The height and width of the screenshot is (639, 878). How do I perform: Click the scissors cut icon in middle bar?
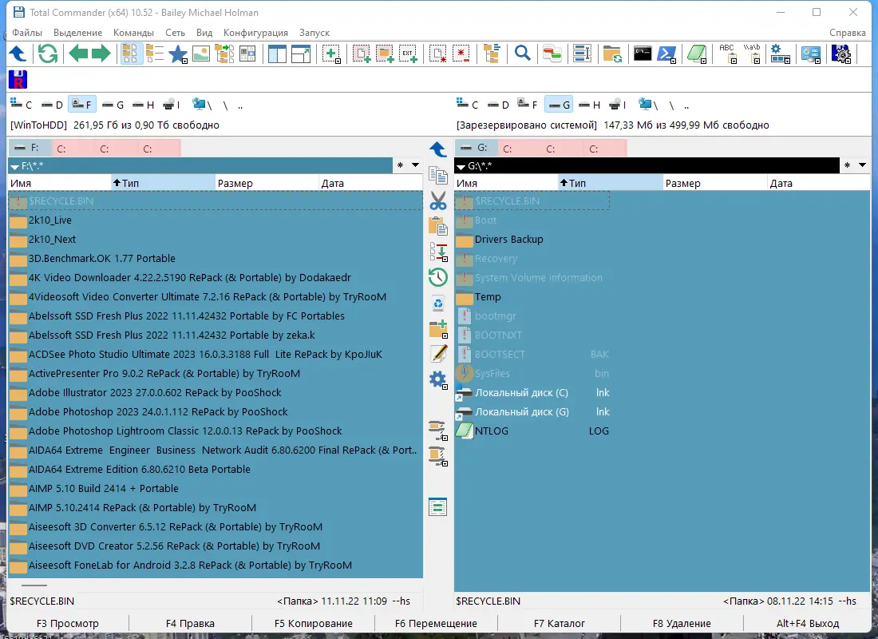point(438,200)
